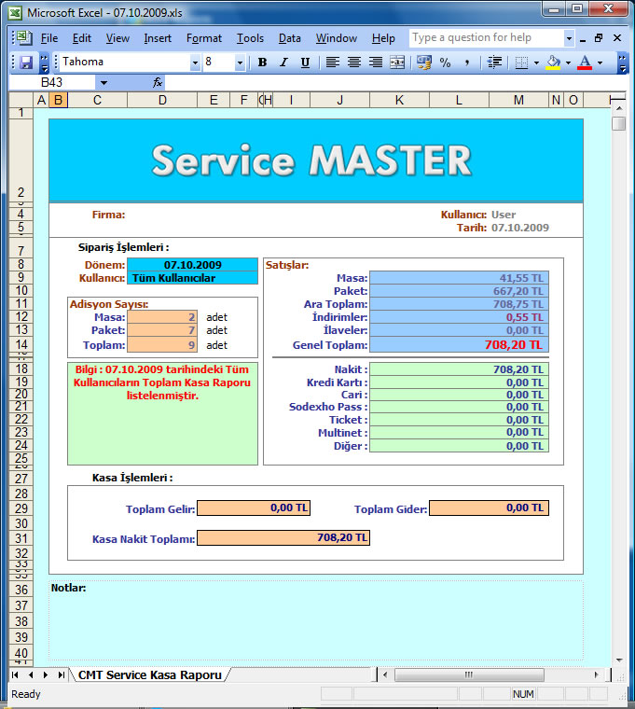Screen dimensions: 635x709
Task: Expand the Name Box dropdown arrow
Action: pyautogui.click(x=103, y=83)
